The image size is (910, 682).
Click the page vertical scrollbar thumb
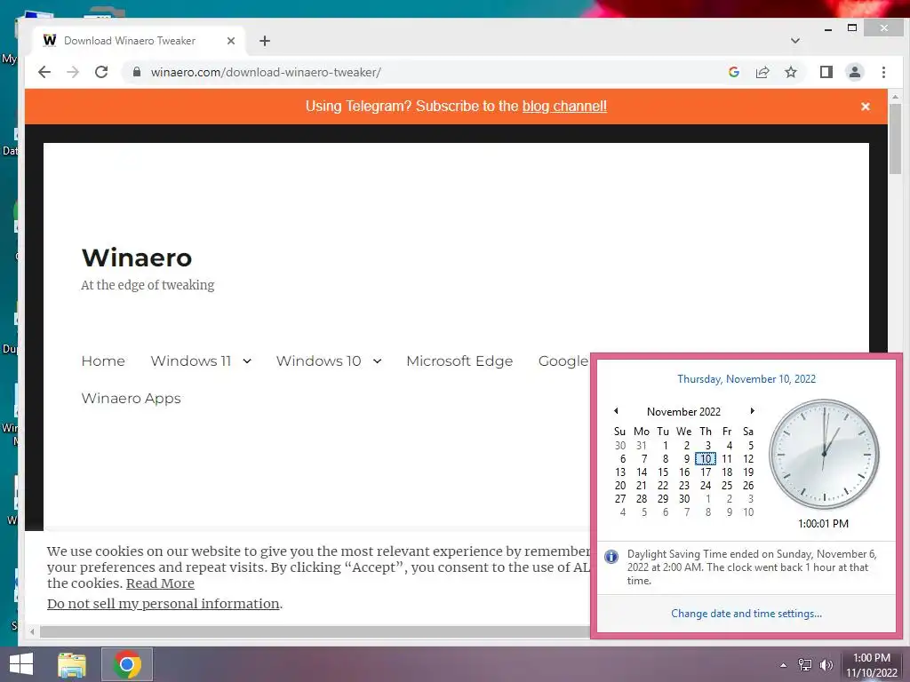(x=895, y=138)
